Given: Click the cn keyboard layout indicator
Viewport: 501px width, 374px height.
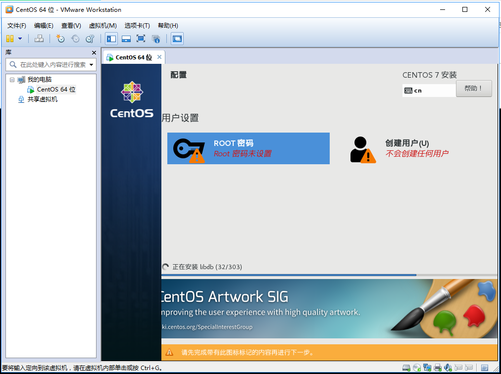Looking at the screenshot, I should tap(429, 91).
